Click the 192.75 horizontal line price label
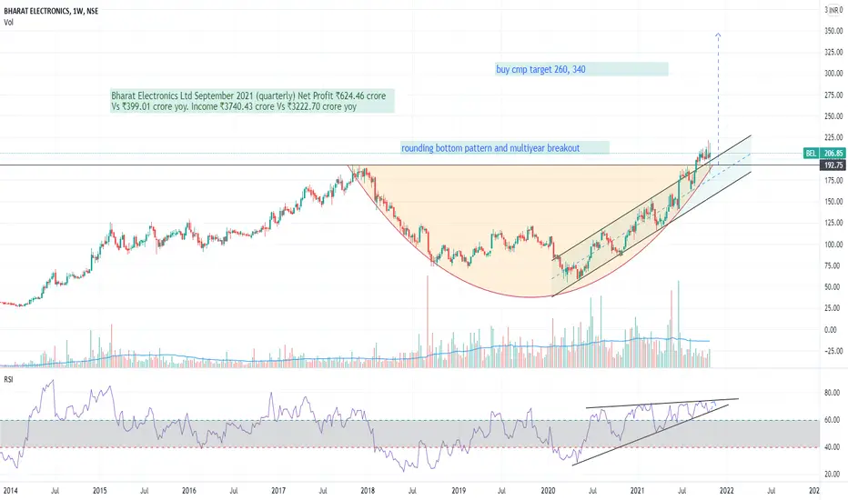848x500 pixels. pyautogui.click(x=833, y=165)
